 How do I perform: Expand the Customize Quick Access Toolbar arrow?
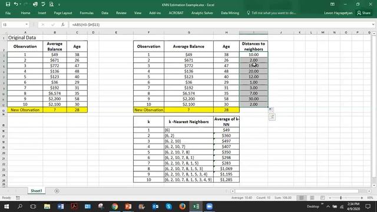click(x=59, y=5)
